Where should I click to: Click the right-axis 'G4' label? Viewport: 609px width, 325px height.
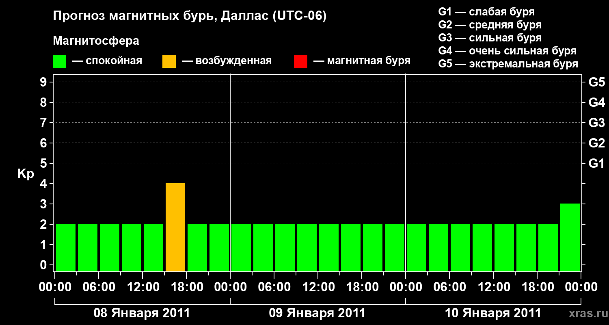[596, 103]
